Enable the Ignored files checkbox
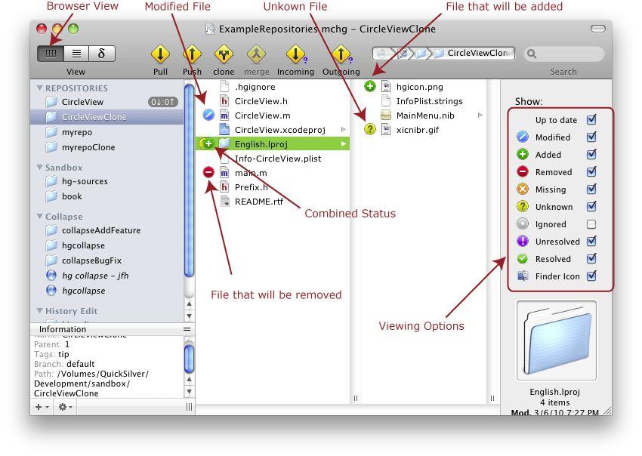 [x=591, y=223]
